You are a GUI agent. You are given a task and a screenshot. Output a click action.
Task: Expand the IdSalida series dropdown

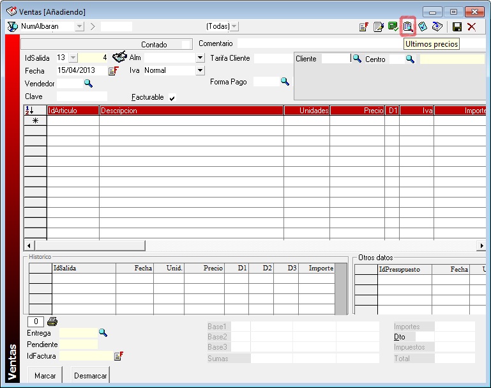coord(73,58)
